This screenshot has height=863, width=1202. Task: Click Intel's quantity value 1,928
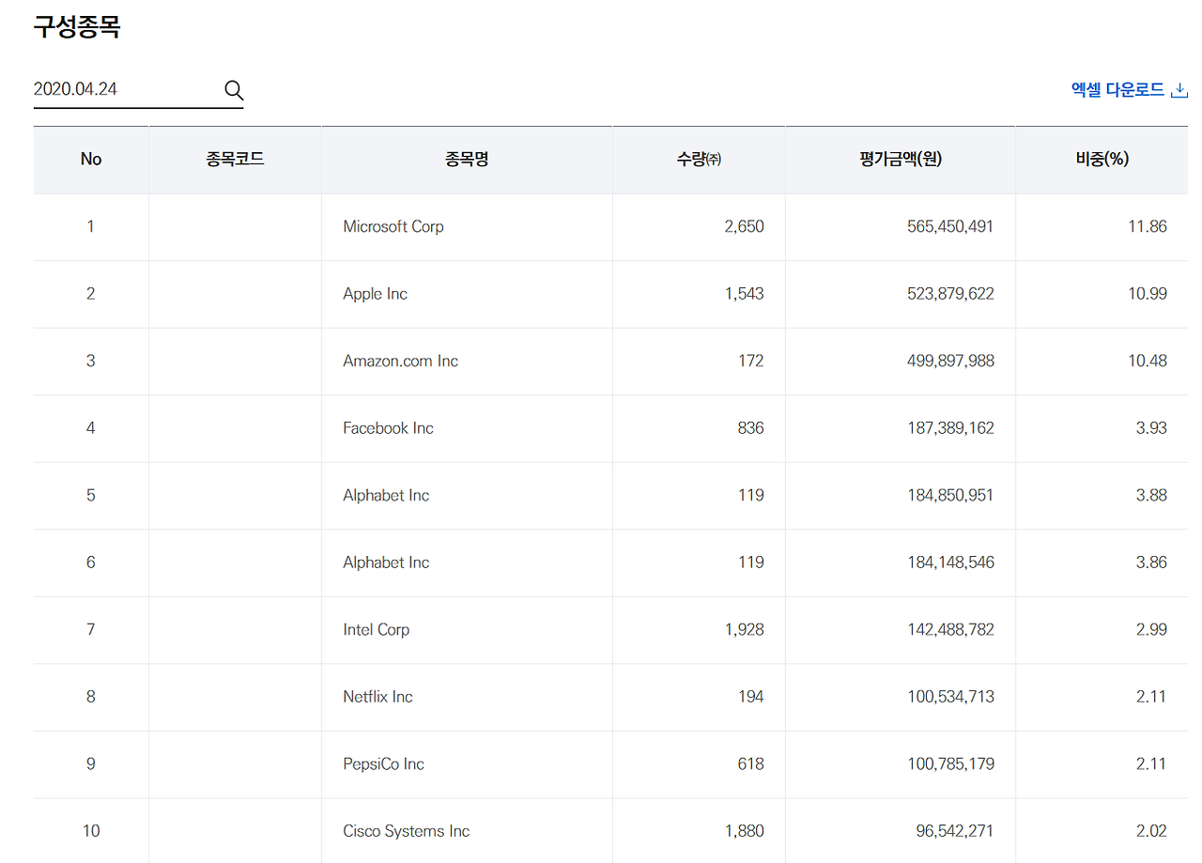[745, 629]
